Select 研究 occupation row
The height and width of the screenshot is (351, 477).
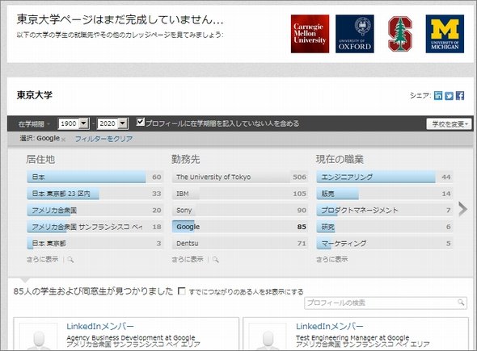385,227
